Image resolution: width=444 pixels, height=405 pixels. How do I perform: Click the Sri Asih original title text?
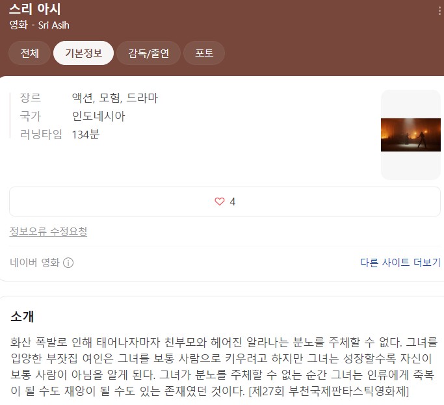click(54, 25)
